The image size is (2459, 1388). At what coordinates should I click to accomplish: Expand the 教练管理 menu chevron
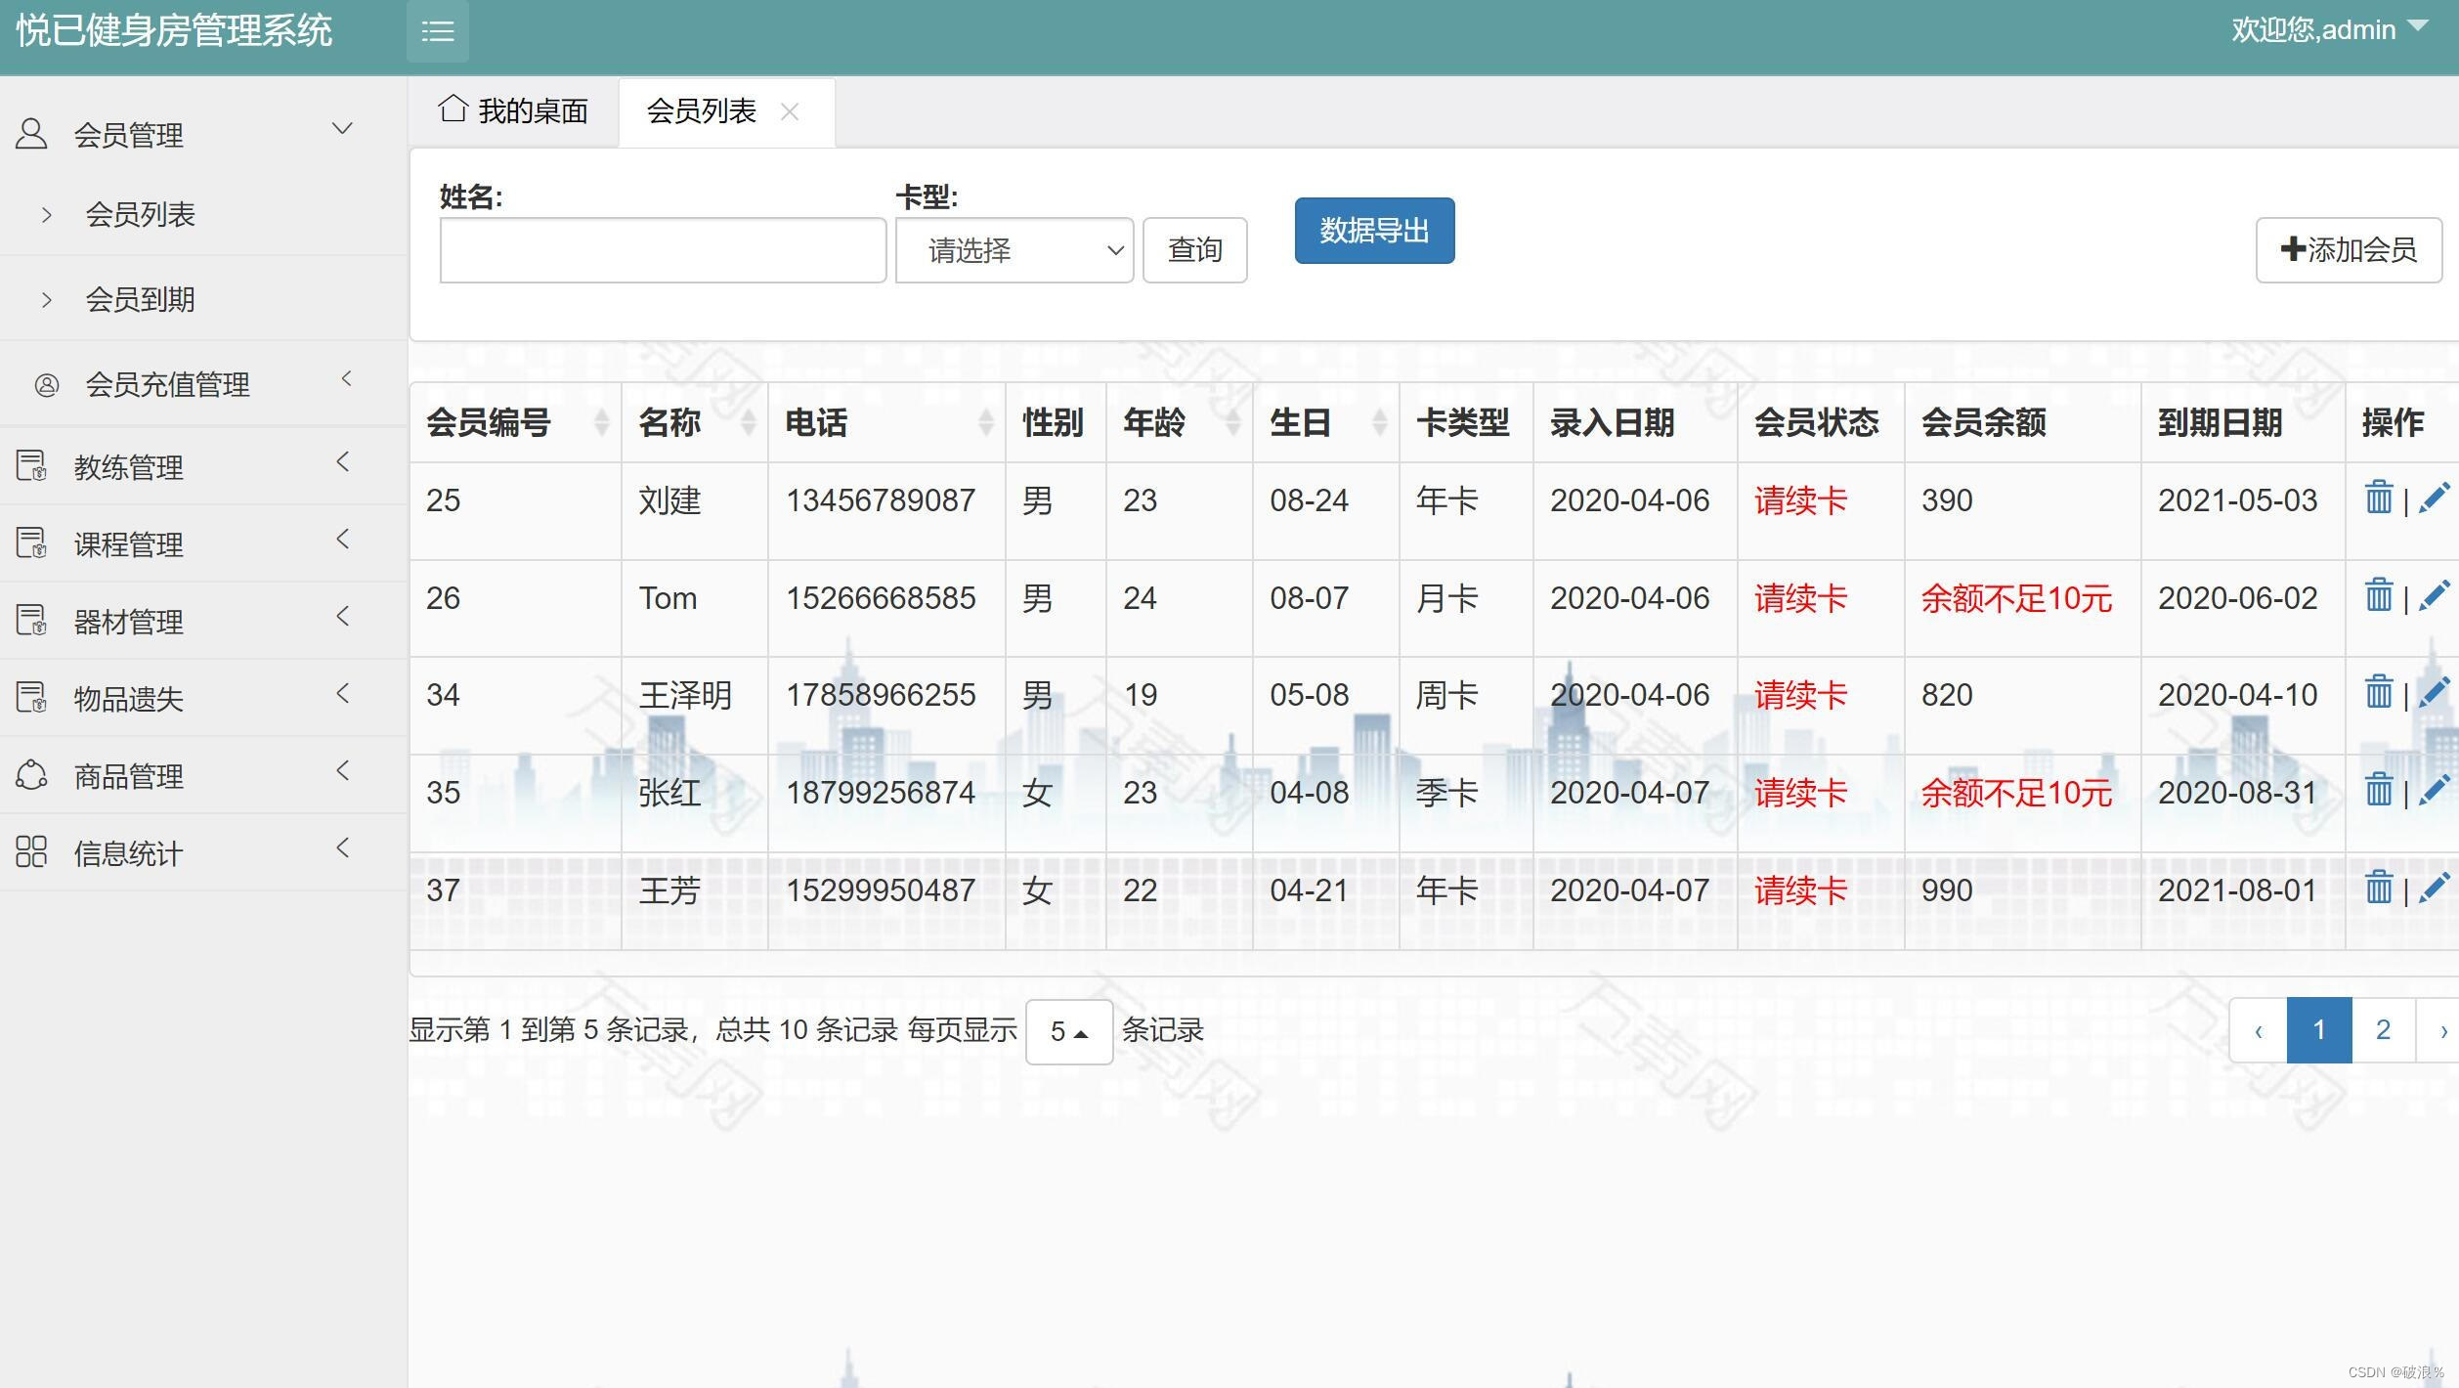pyautogui.click(x=342, y=461)
